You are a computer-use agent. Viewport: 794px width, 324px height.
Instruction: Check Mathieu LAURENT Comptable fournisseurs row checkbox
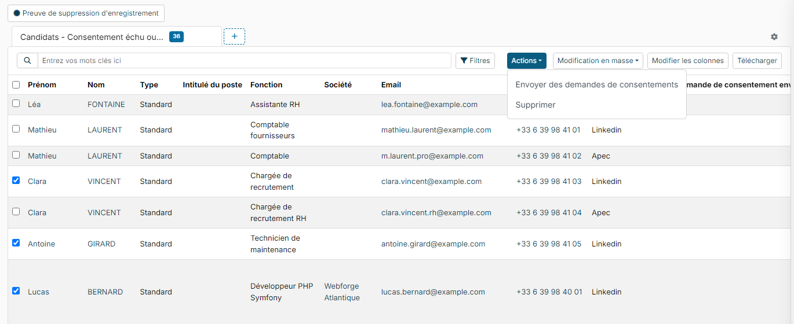point(16,129)
